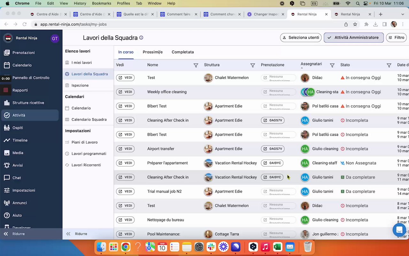The height and width of the screenshot is (256, 409).
Task: Click Non Assegnata status text
Action: tap(361, 163)
